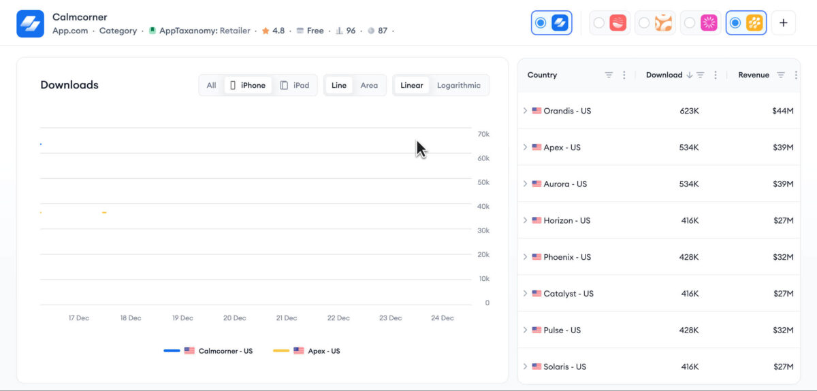Expand the Orandis - US row
817x391 pixels.
[x=525, y=111]
